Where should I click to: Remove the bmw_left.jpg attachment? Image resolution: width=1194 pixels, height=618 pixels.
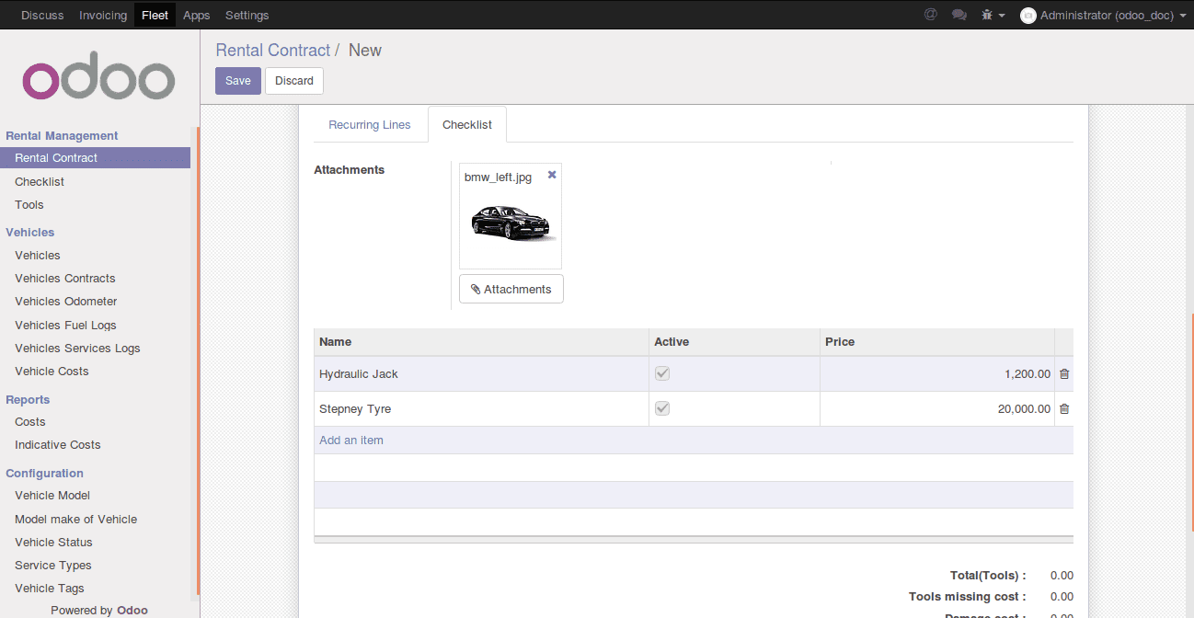(x=552, y=175)
